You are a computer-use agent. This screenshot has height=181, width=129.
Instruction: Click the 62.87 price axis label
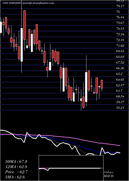pos(120,85)
